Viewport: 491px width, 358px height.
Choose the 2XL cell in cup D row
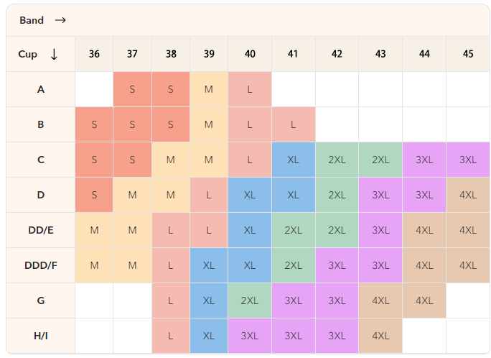point(337,195)
